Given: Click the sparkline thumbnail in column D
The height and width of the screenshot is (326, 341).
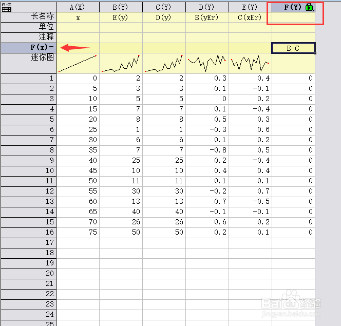Looking at the screenshot, I should (x=207, y=63).
